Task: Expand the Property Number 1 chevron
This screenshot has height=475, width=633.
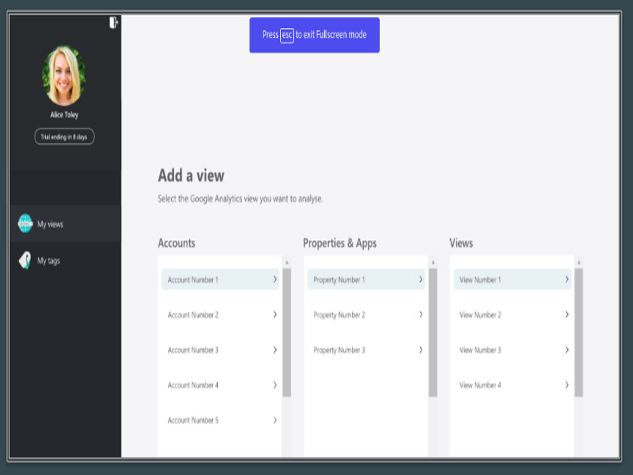Action: pos(421,279)
